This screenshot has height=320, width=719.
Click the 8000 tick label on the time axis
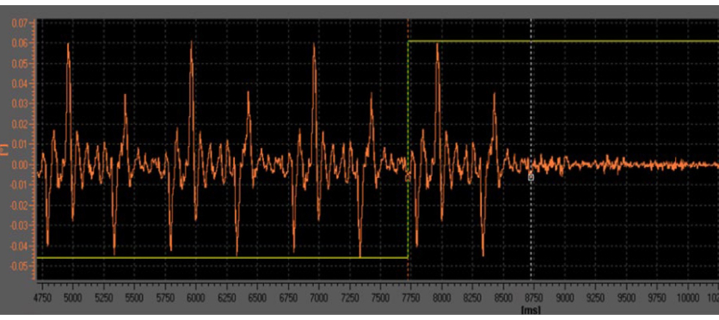pos(441,298)
